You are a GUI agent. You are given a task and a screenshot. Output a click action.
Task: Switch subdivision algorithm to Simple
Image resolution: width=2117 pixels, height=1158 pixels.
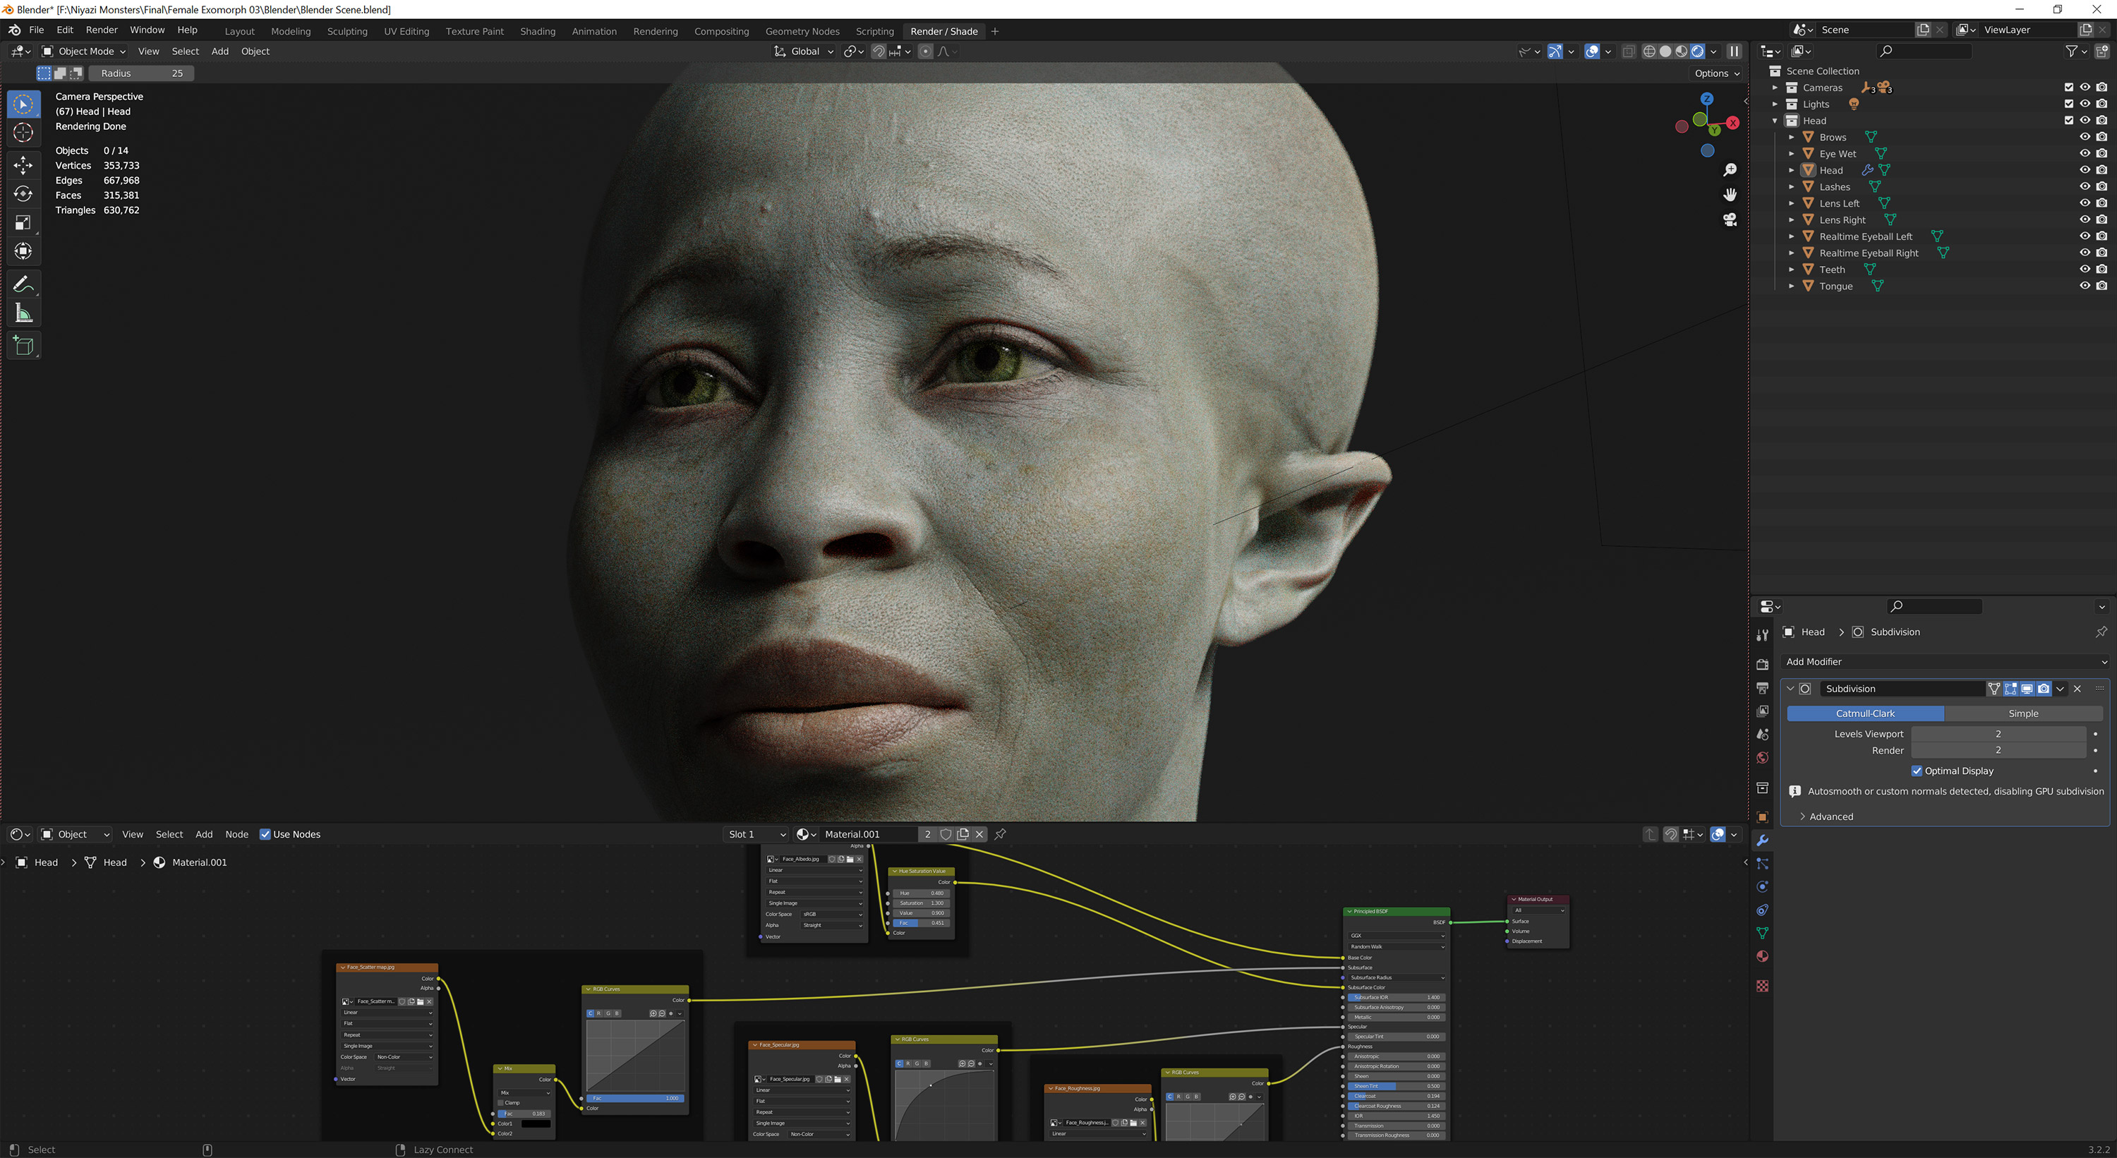tap(2023, 713)
